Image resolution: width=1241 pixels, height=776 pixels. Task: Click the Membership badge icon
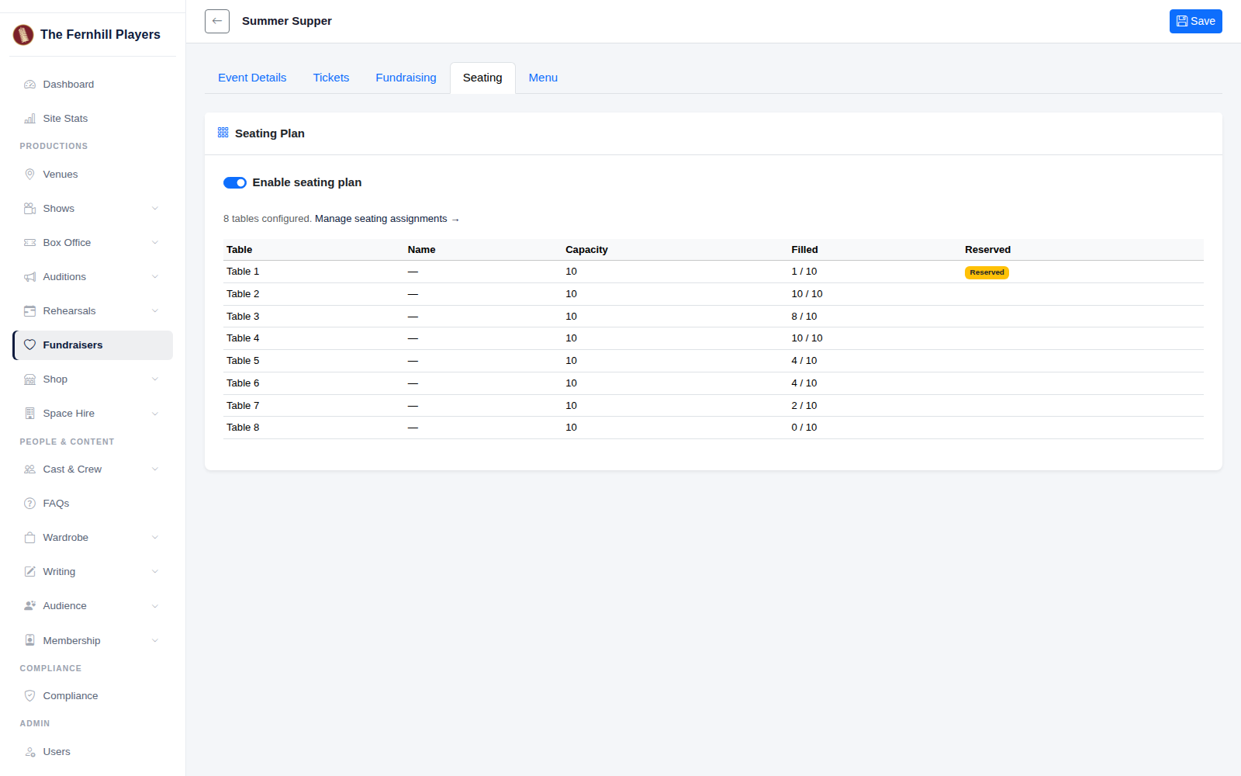(x=29, y=640)
